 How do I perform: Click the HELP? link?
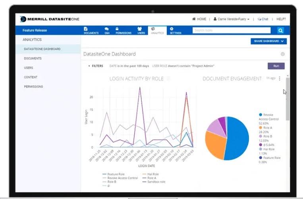coord(281,19)
